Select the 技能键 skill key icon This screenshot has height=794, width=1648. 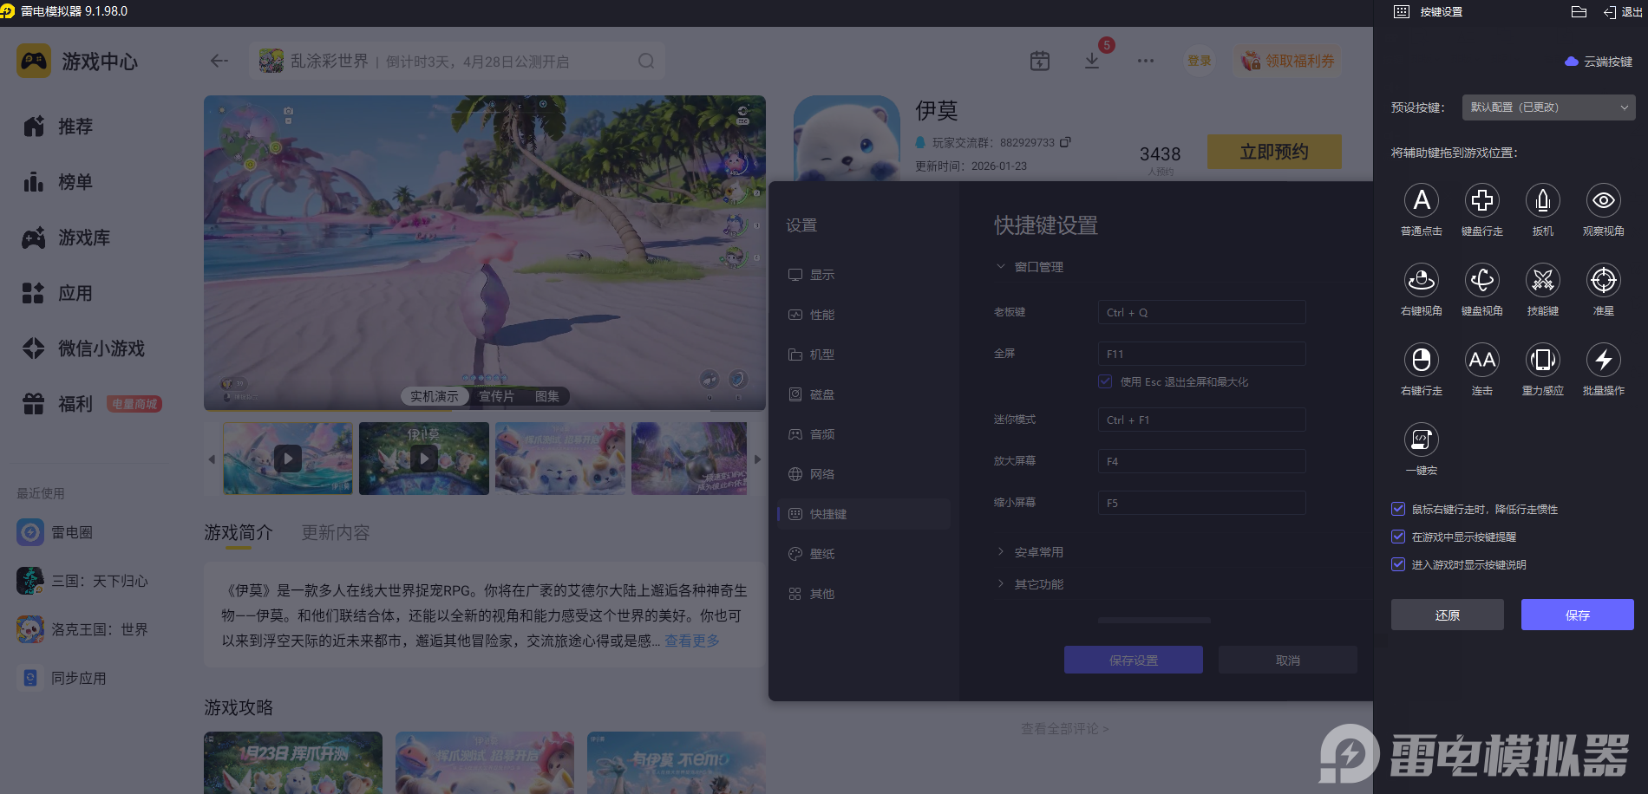[x=1543, y=280]
